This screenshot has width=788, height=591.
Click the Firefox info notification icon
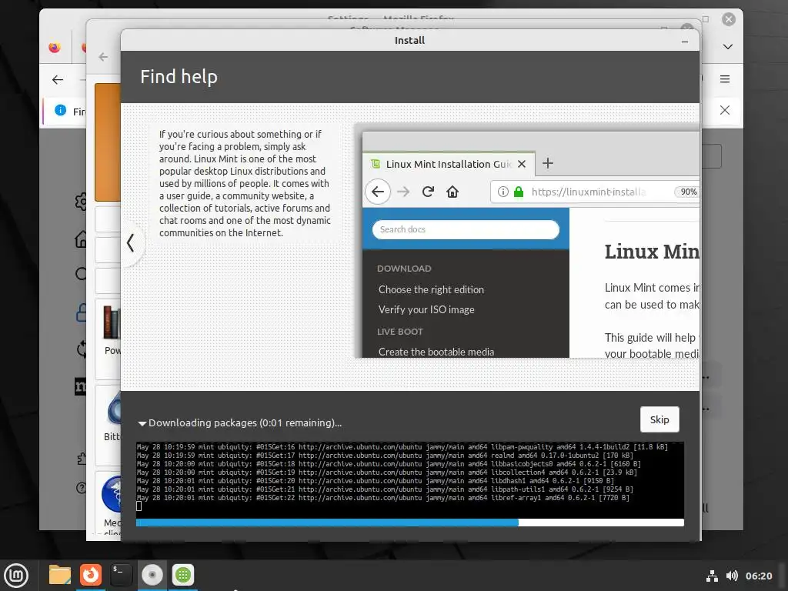click(x=60, y=110)
